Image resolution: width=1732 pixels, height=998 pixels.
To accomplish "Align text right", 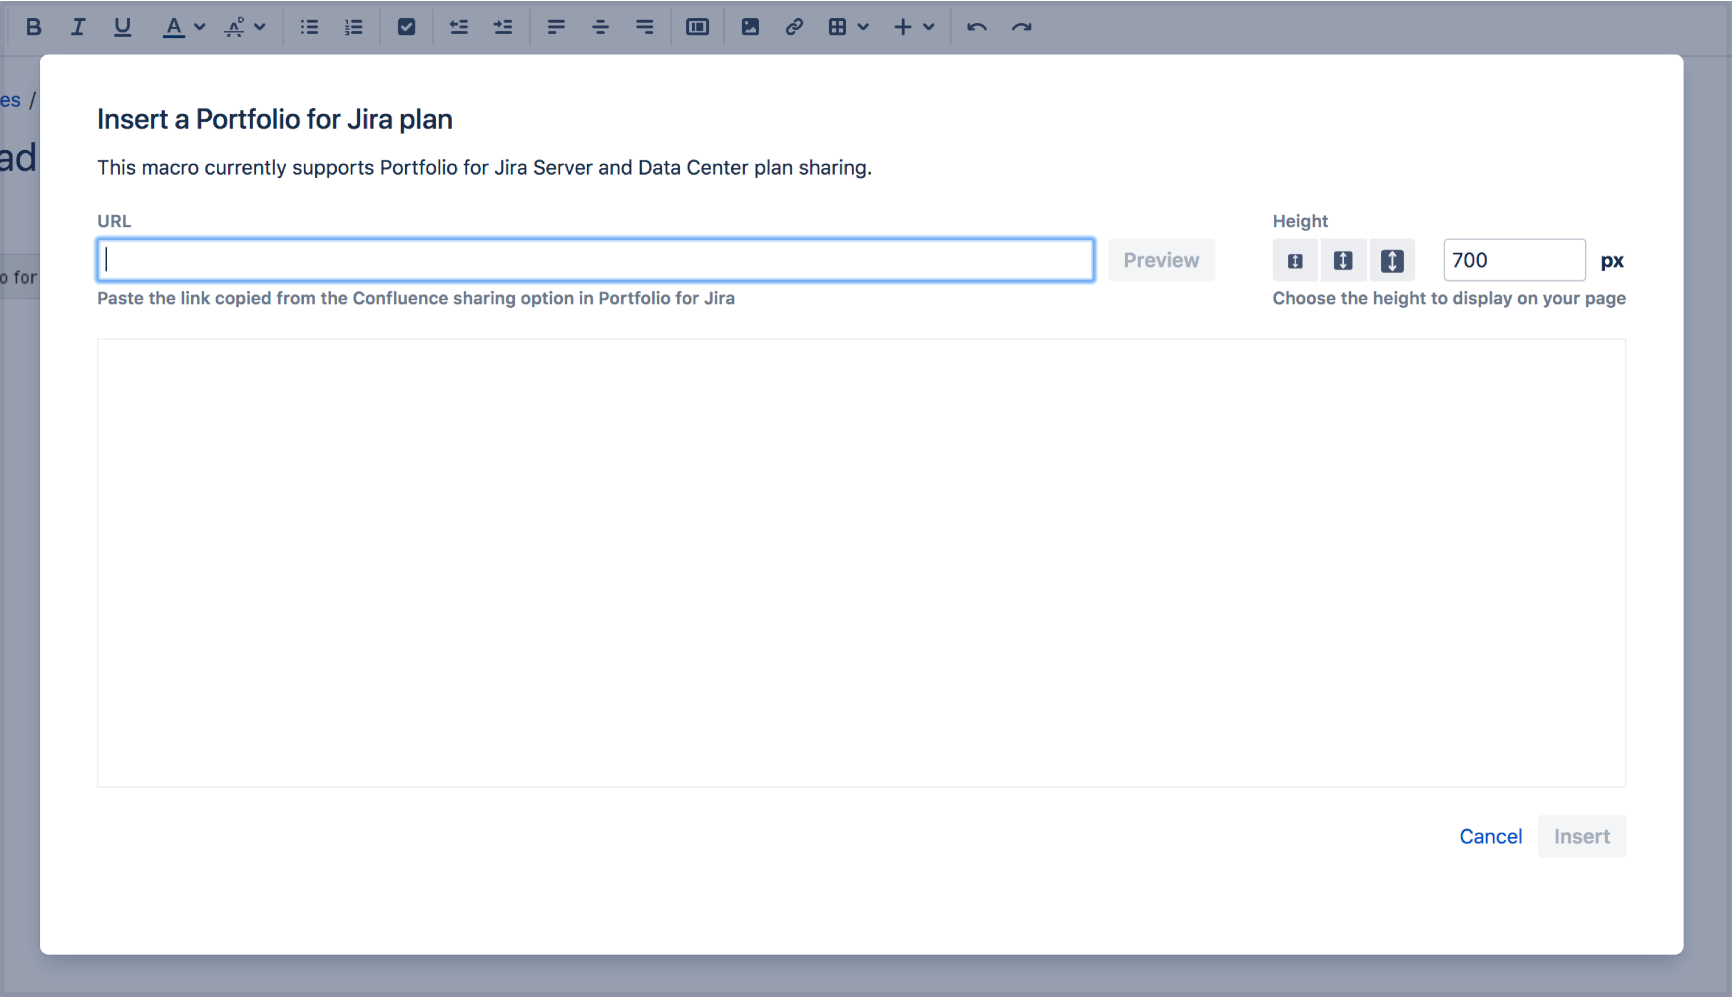I will click(x=644, y=27).
